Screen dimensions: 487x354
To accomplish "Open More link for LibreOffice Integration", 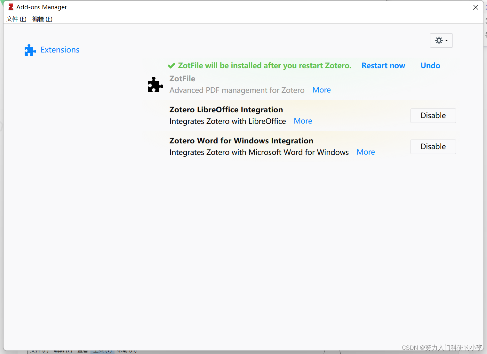I will [303, 121].
